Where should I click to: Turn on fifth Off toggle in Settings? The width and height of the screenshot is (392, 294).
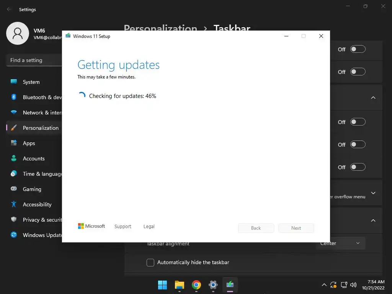pos(358,167)
